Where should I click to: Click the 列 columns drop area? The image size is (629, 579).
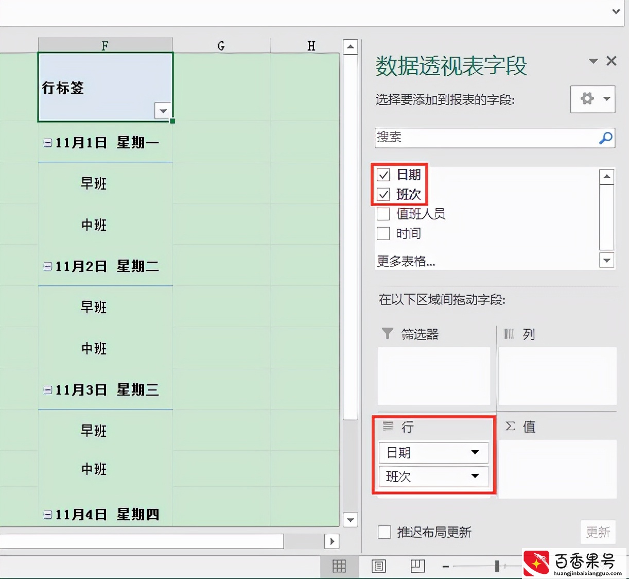click(557, 376)
